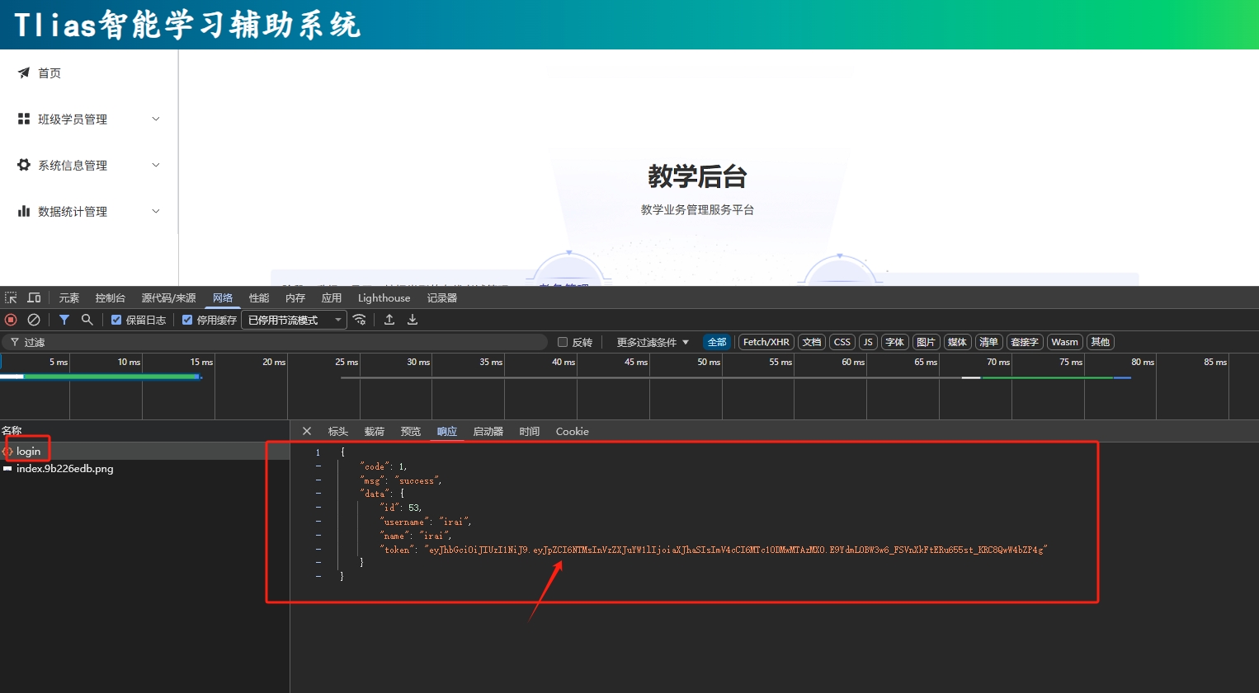Uncheck the 保留日志 checkbox
Viewport: 1259px width, 693px height.
click(x=116, y=320)
